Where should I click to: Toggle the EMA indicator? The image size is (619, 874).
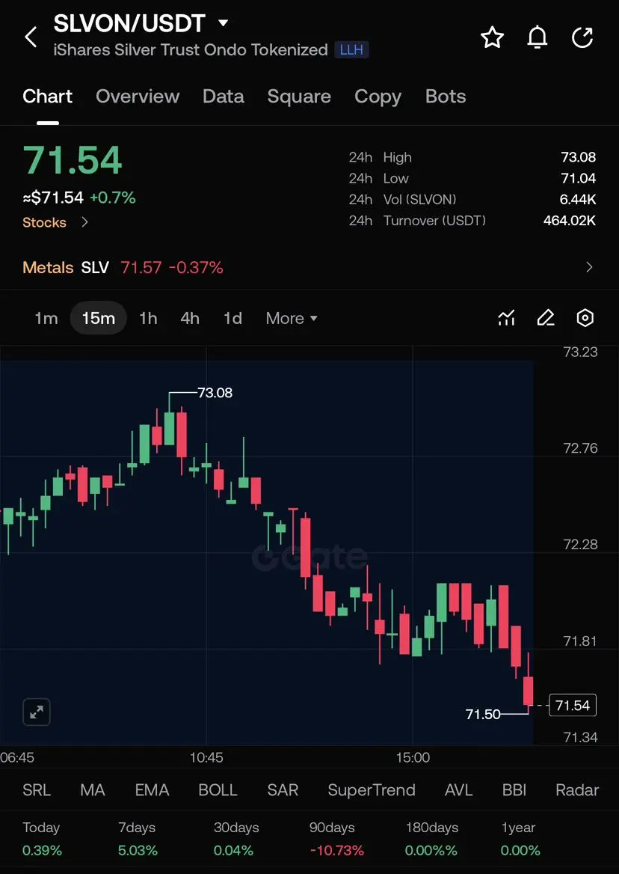click(152, 790)
